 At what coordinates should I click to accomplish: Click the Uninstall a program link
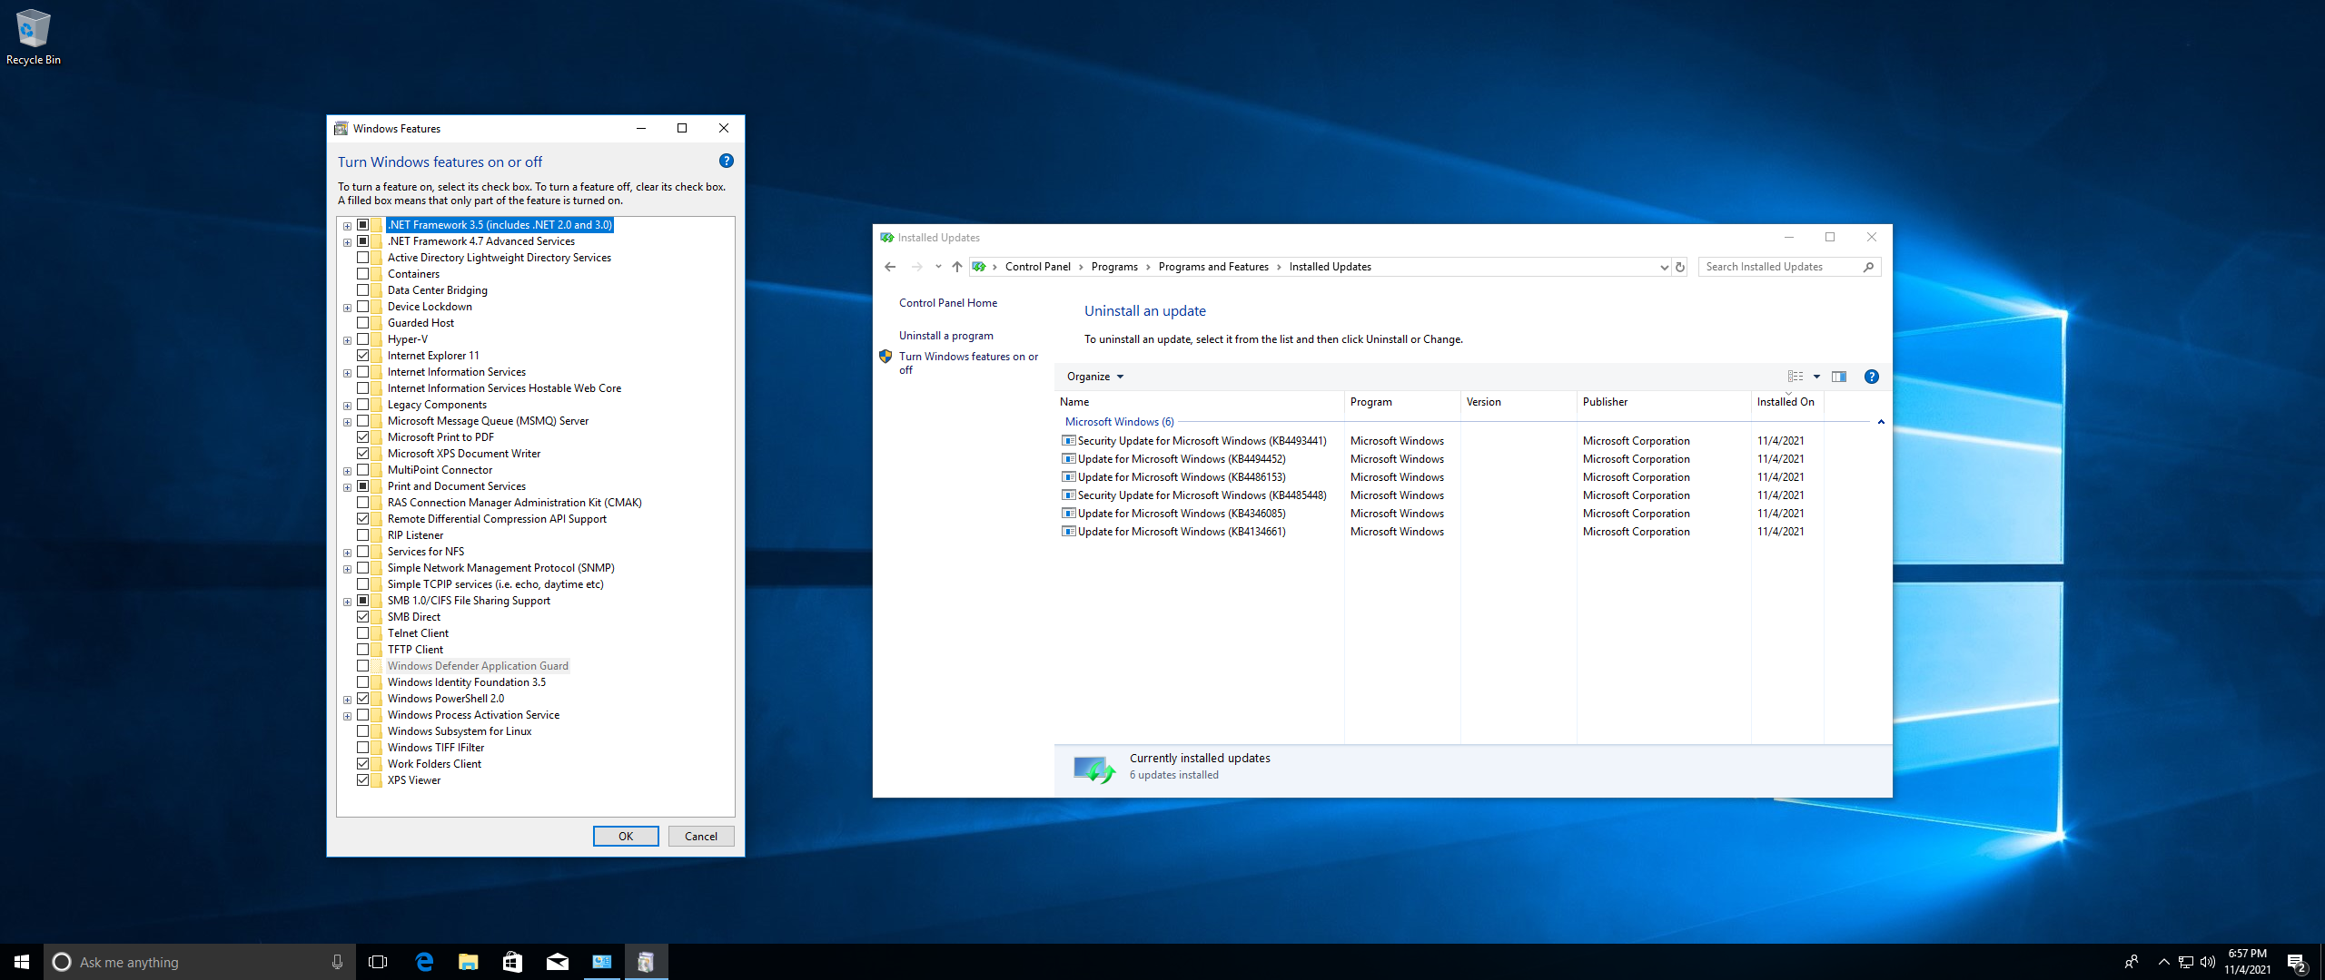[945, 336]
